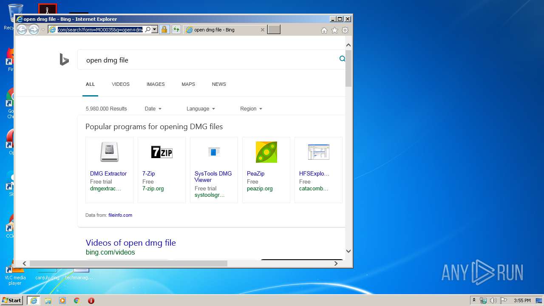Open the 7-Zip link
Viewport: 544px width, 306px height.
tap(149, 173)
